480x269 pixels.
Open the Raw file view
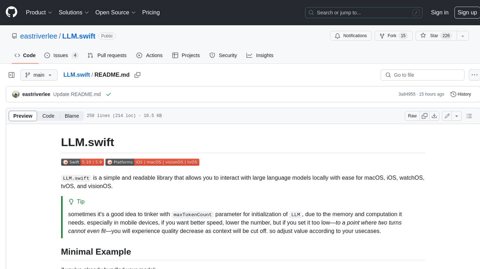coord(412,116)
